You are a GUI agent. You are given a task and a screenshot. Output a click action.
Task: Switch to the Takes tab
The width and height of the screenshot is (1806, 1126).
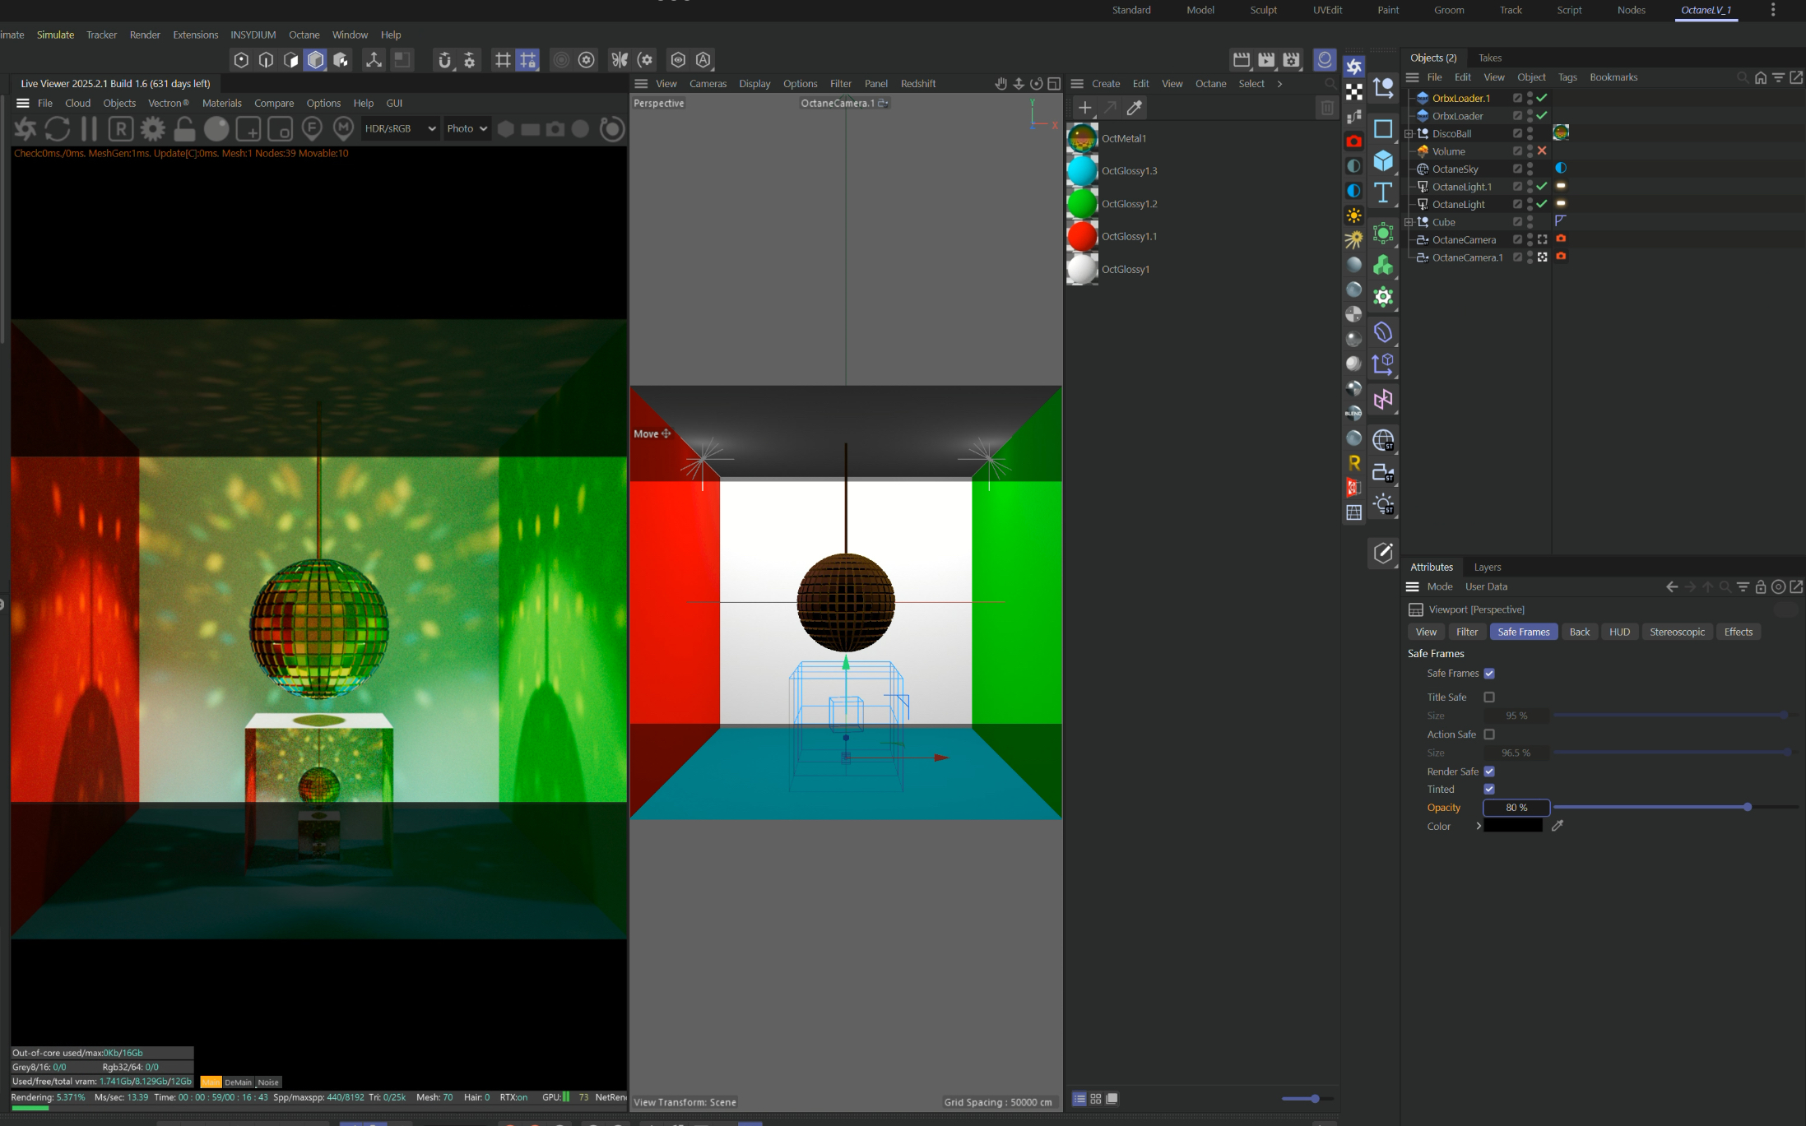(1489, 58)
